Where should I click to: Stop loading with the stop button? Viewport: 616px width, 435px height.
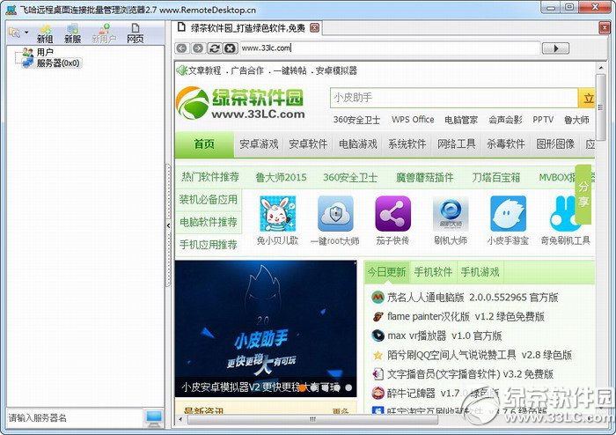point(231,48)
